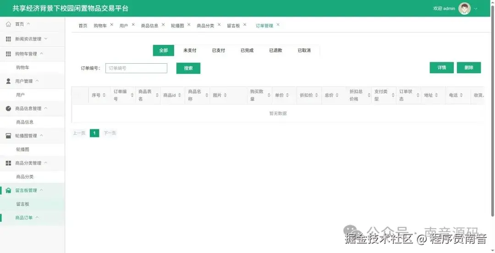
Task: Click the tiles icon beside 商品分类管理
Action: (9, 163)
